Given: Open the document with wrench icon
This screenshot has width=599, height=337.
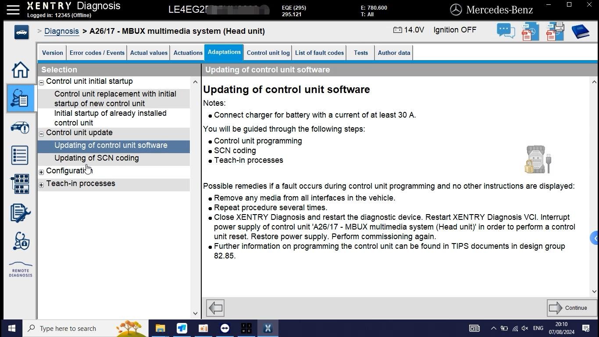Looking at the screenshot, I should coord(20,213).
